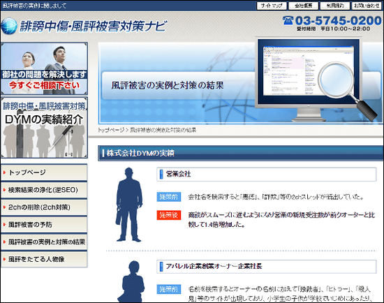Open 風評被害の実例と対策の結果 menu item
Screen dimensions: 384x303
coord(44,242)
